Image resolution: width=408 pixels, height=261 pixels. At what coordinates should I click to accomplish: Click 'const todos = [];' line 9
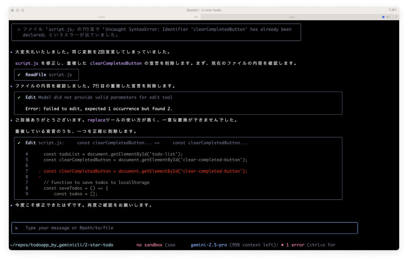pos(75,194)
